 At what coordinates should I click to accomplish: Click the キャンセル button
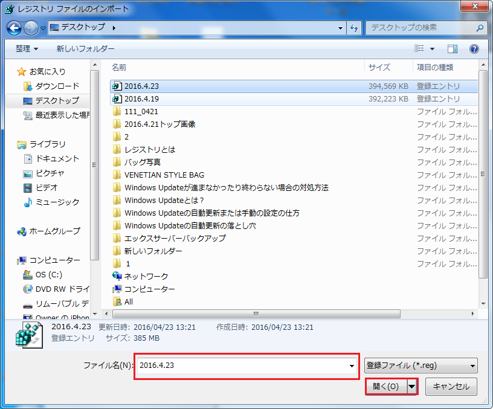(451, 387)
